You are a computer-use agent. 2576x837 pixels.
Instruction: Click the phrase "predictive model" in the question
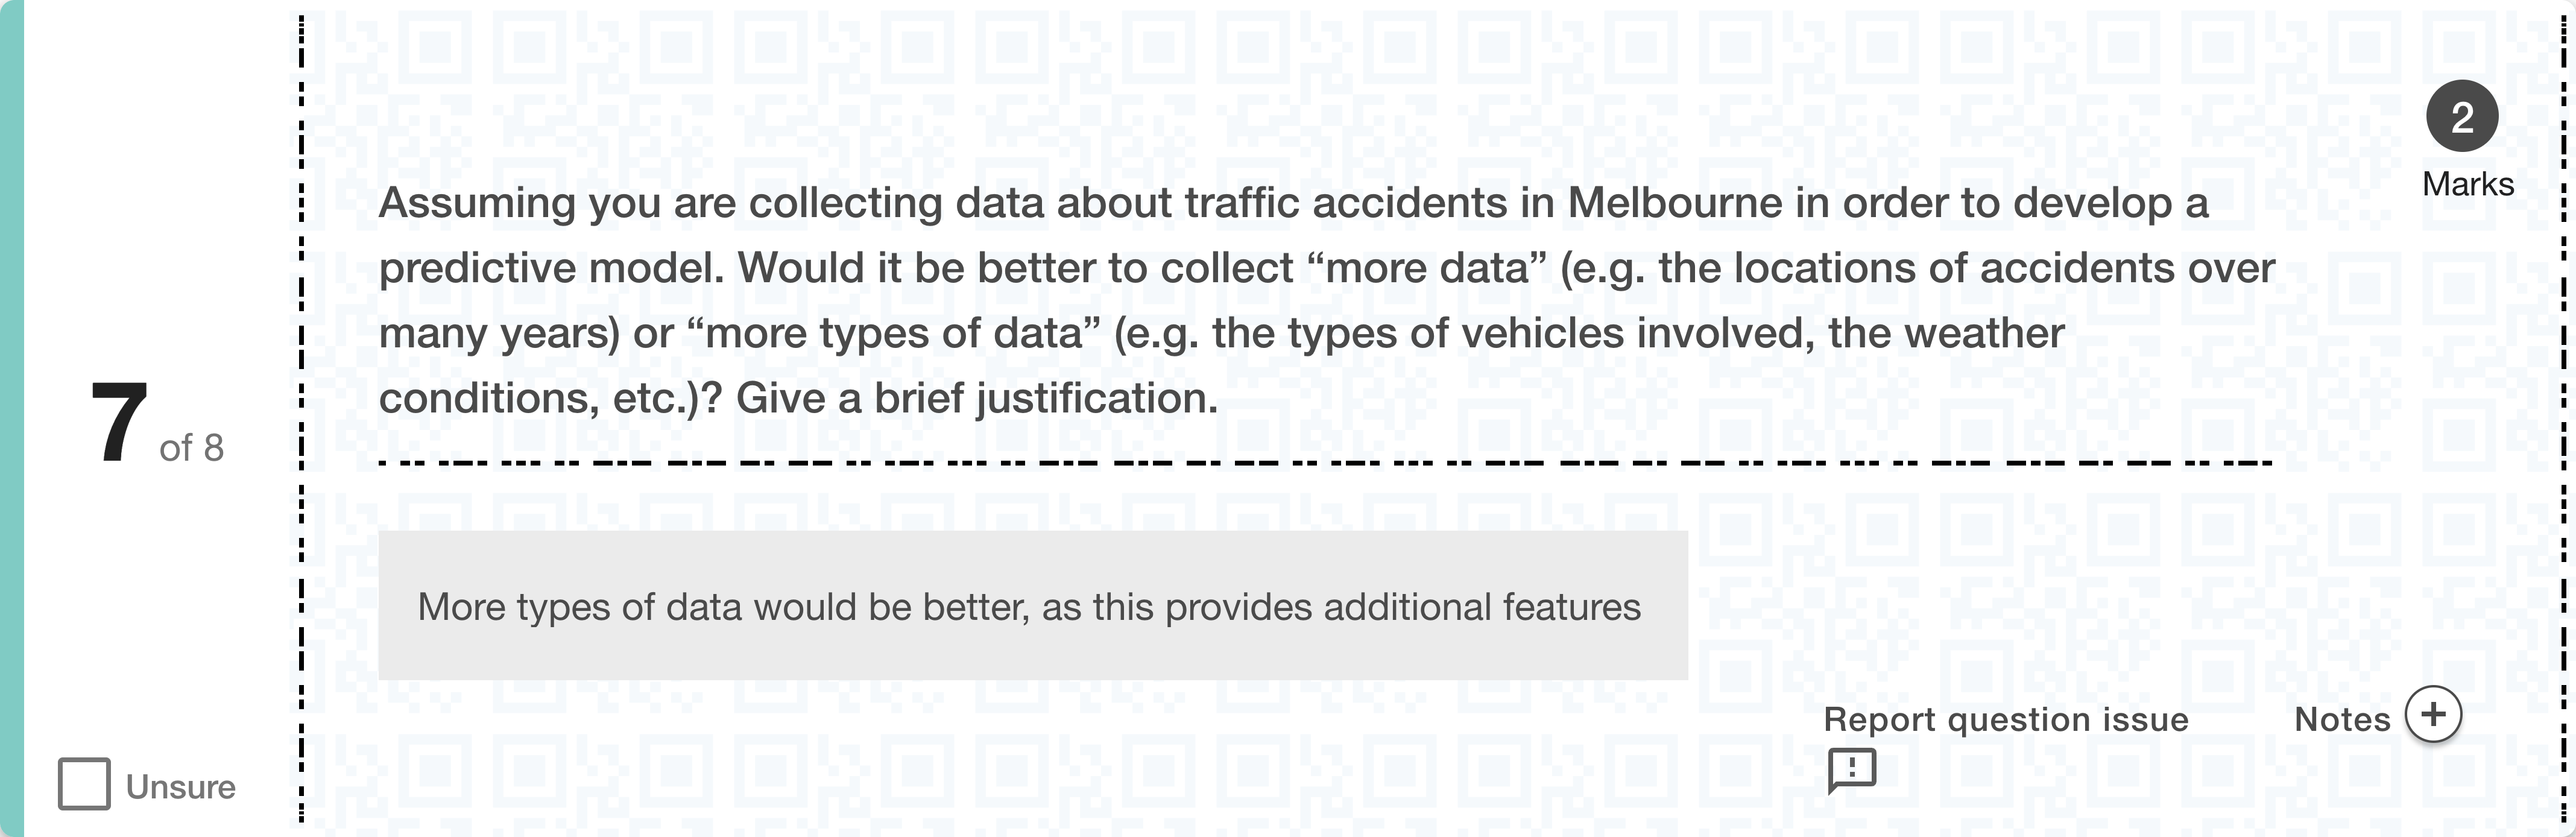tap(551, 269)
